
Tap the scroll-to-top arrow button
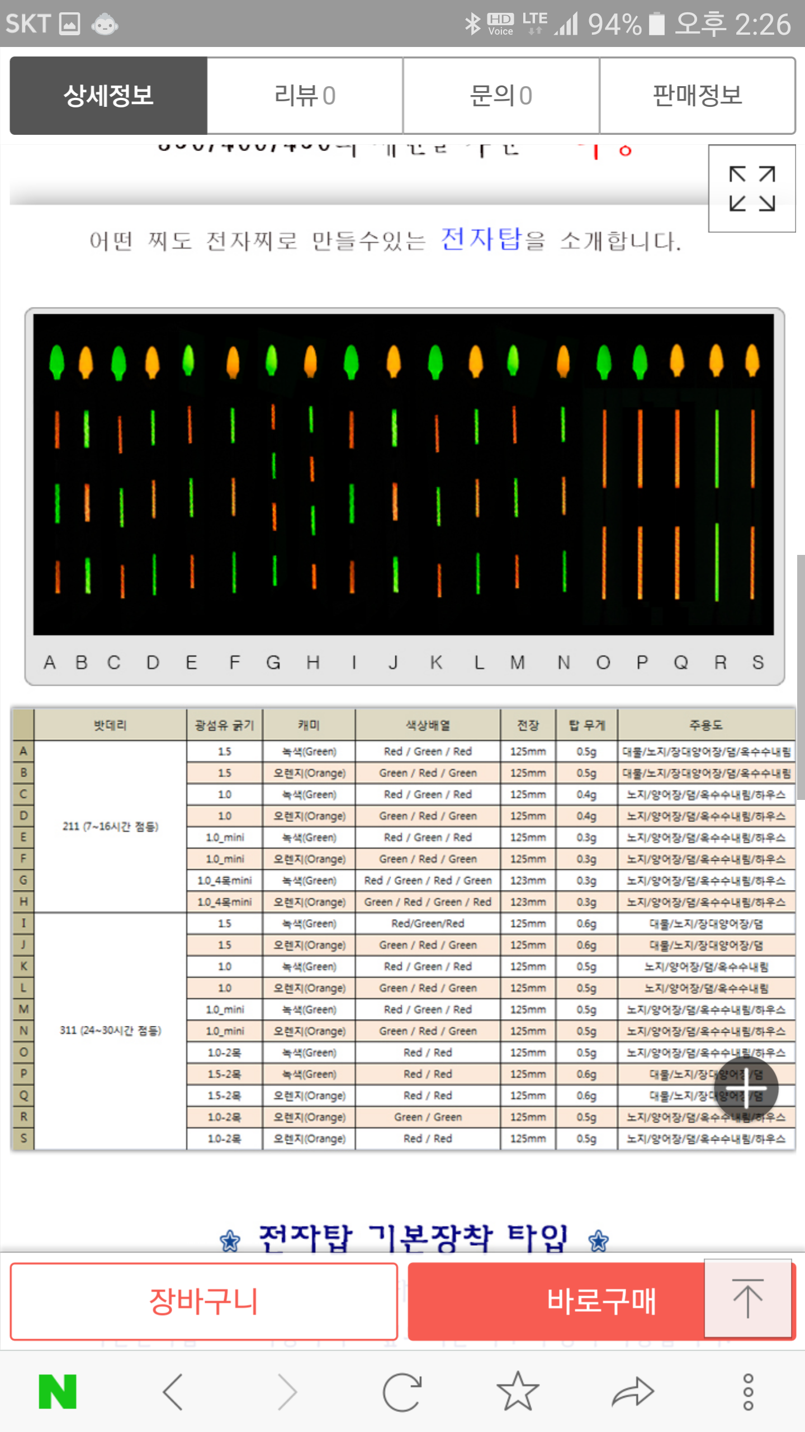click(748, 1298)
